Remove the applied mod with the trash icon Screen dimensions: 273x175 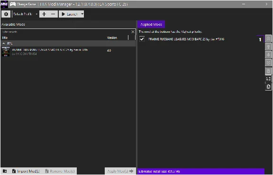click(268, 71)
